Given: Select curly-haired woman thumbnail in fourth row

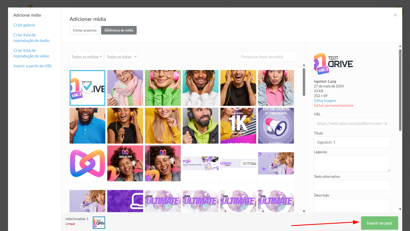Looking at the screenshot, I should click(x=87, y=198).
